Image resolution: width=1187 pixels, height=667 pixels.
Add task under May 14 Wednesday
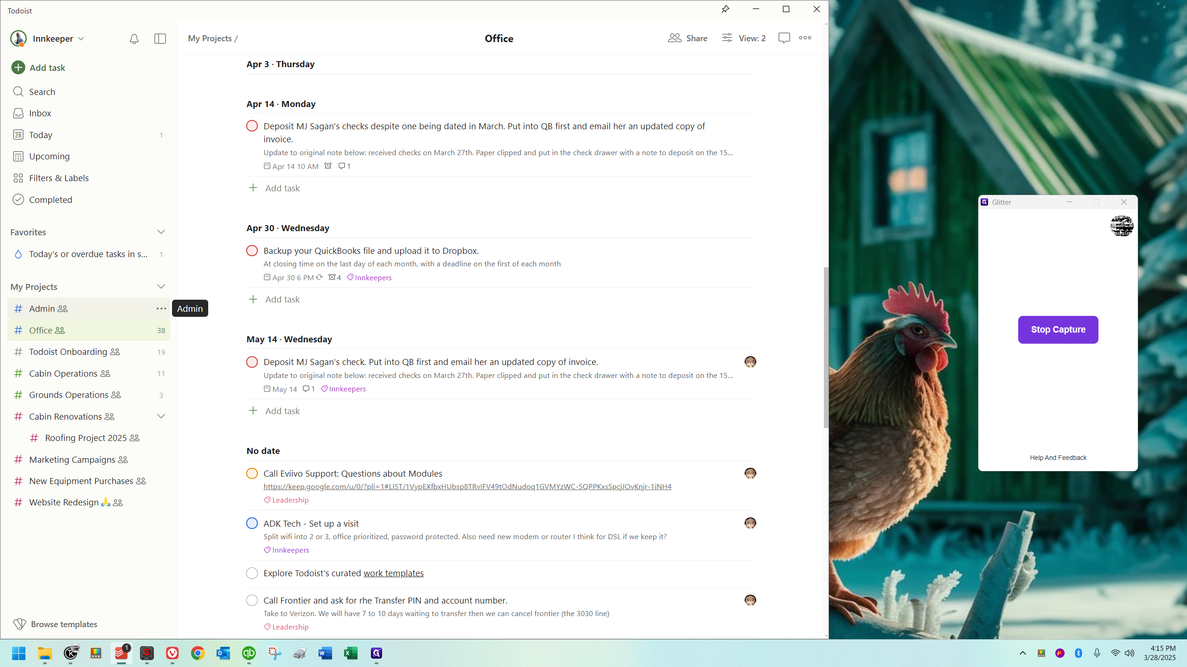(x=274, y=411)
